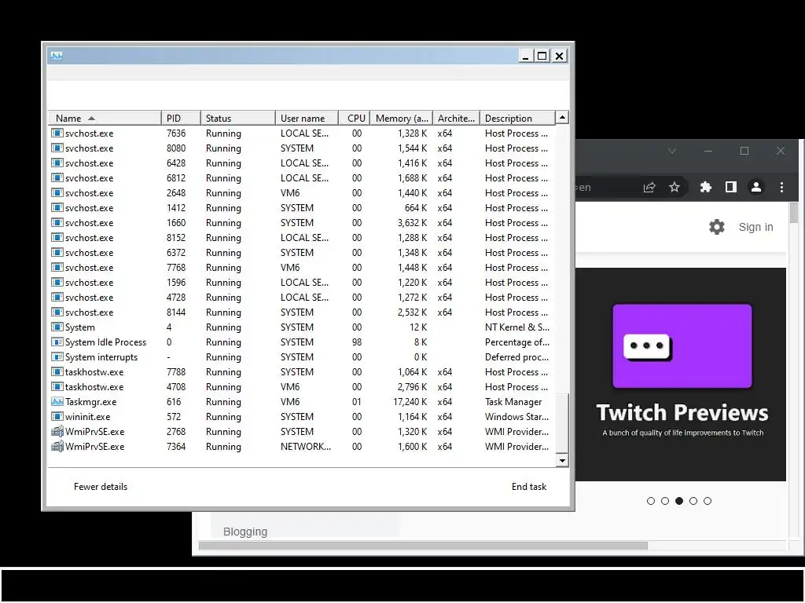Select first carousel dot
The height and width of the screenshot is (603, 805).
[x=651, y=501]
